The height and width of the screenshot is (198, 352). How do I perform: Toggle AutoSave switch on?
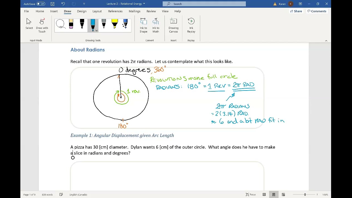coord(41,4)
